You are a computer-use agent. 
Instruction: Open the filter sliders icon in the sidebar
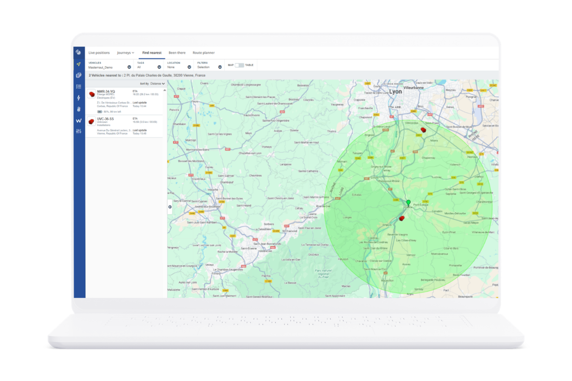(x=78, y=130)
